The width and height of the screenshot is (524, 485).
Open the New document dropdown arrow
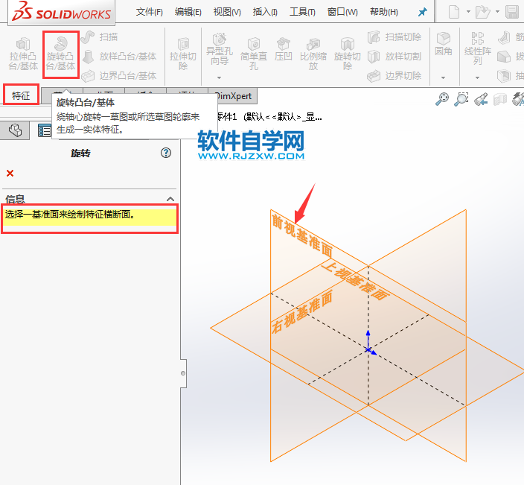click(x=468, y=12)
